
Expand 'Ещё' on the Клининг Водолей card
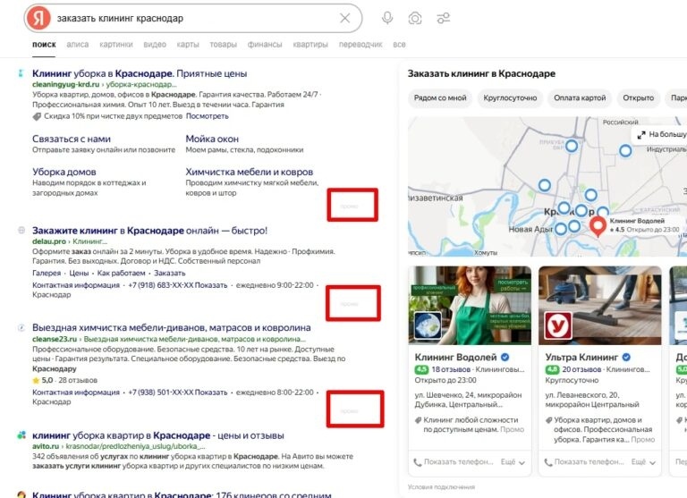(x=513, y=461)
